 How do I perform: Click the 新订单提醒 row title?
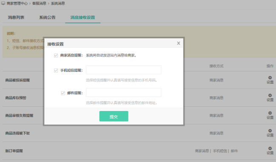pos(14,151)
